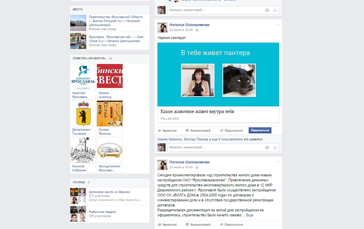Open author name on the 18:43 post
Viewport: 364px width, 229px height.
pyautogui.click(x=189, y=162)
